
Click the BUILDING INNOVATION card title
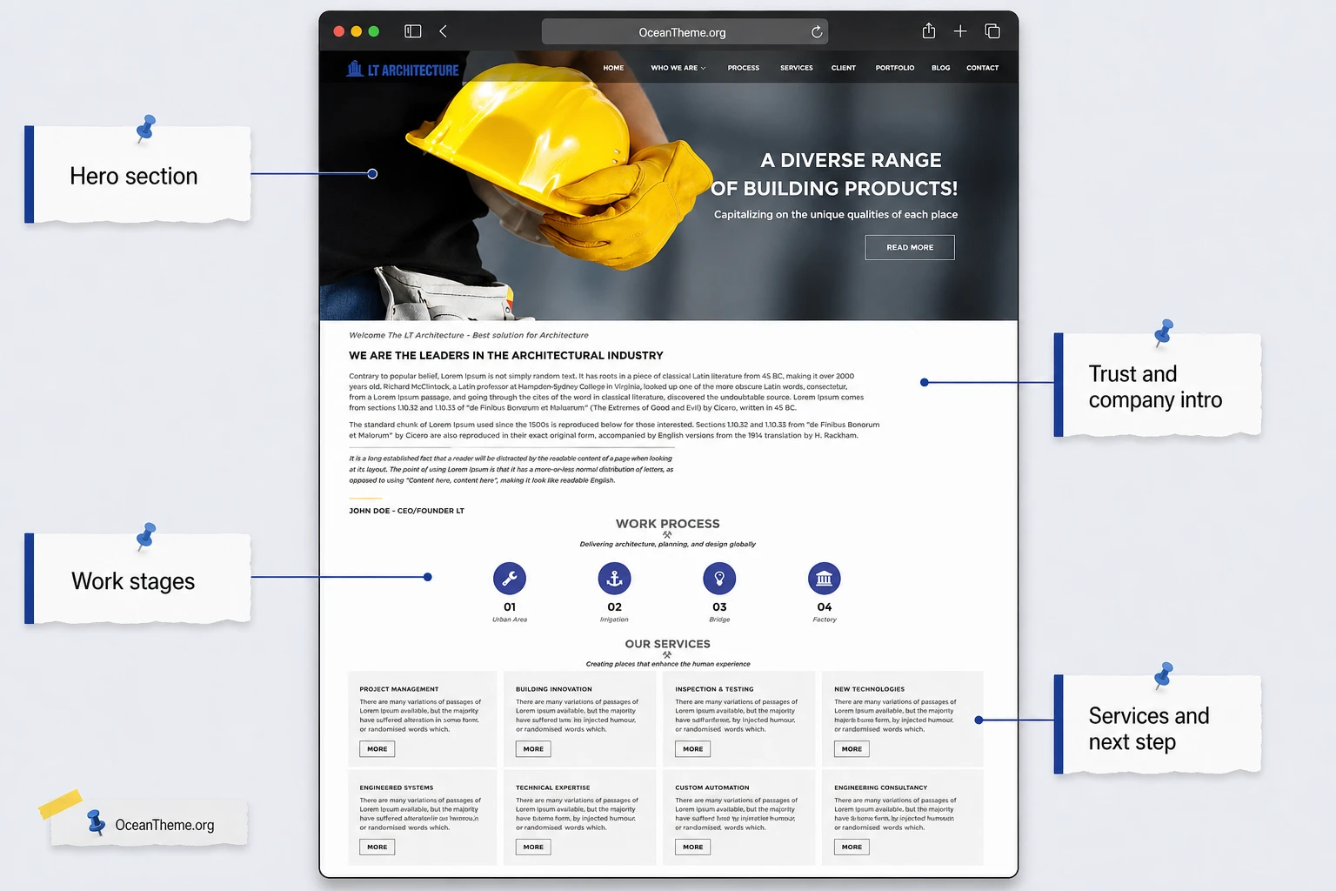click(x=554, y=689)
